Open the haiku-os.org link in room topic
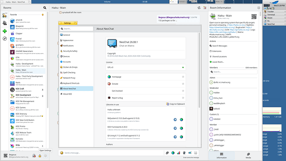The image size is (286, 161). [236, 25]
